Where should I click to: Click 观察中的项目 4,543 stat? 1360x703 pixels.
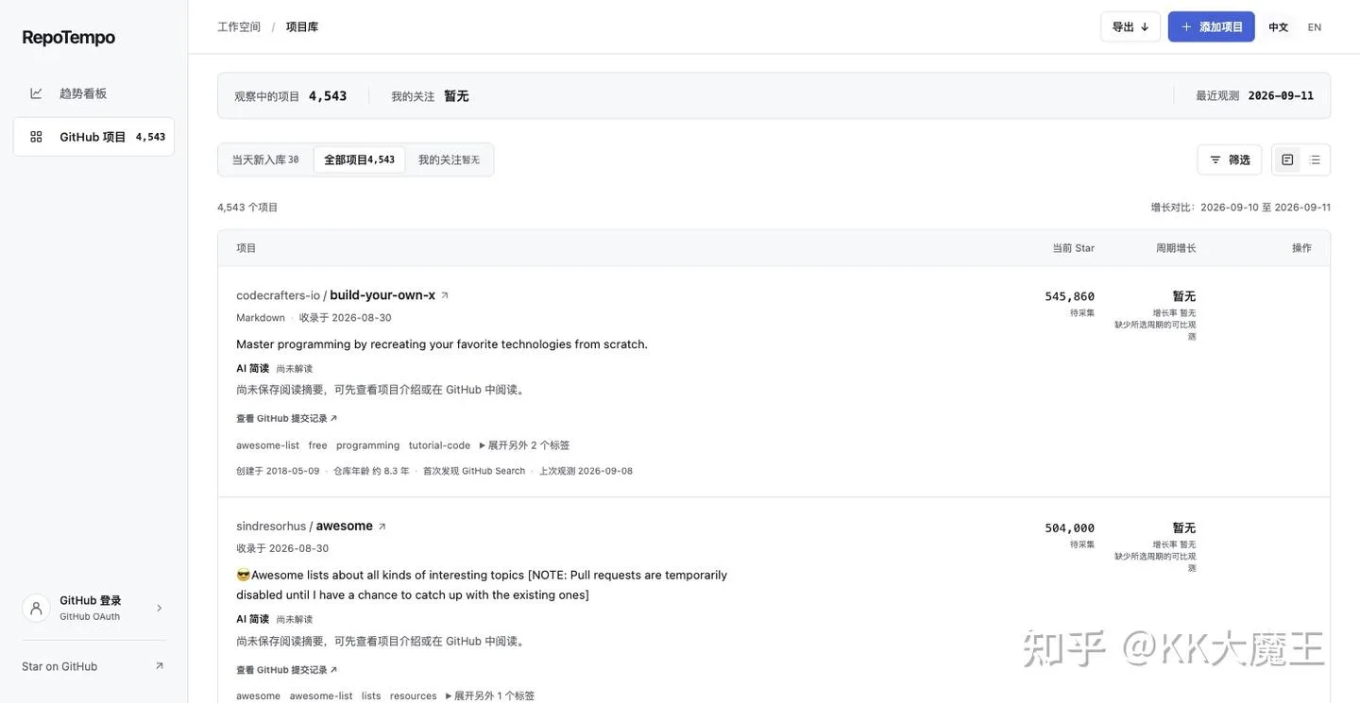coord(291,96)
